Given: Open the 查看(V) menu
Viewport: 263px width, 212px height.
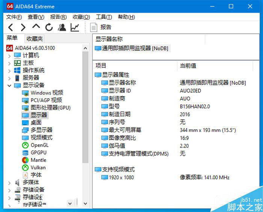Looking at the screenshot, I should [x=36, y=17].
